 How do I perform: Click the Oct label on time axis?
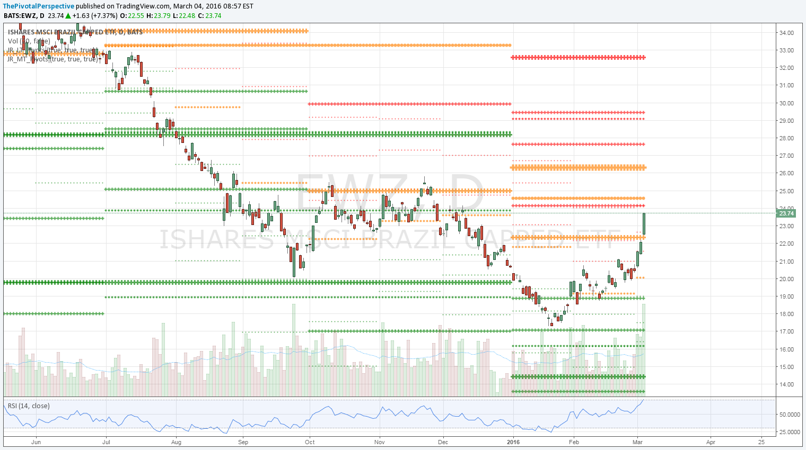[310, 442]
